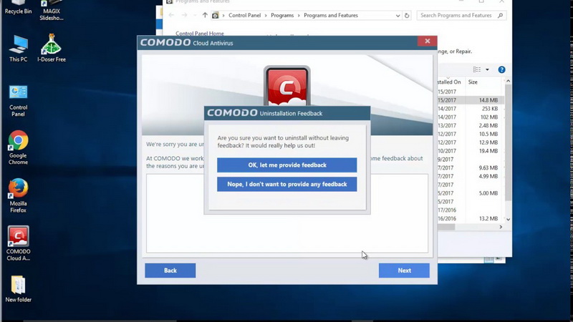
Task: Select the row with size 4.99 MB
Action: click(471, 176)
